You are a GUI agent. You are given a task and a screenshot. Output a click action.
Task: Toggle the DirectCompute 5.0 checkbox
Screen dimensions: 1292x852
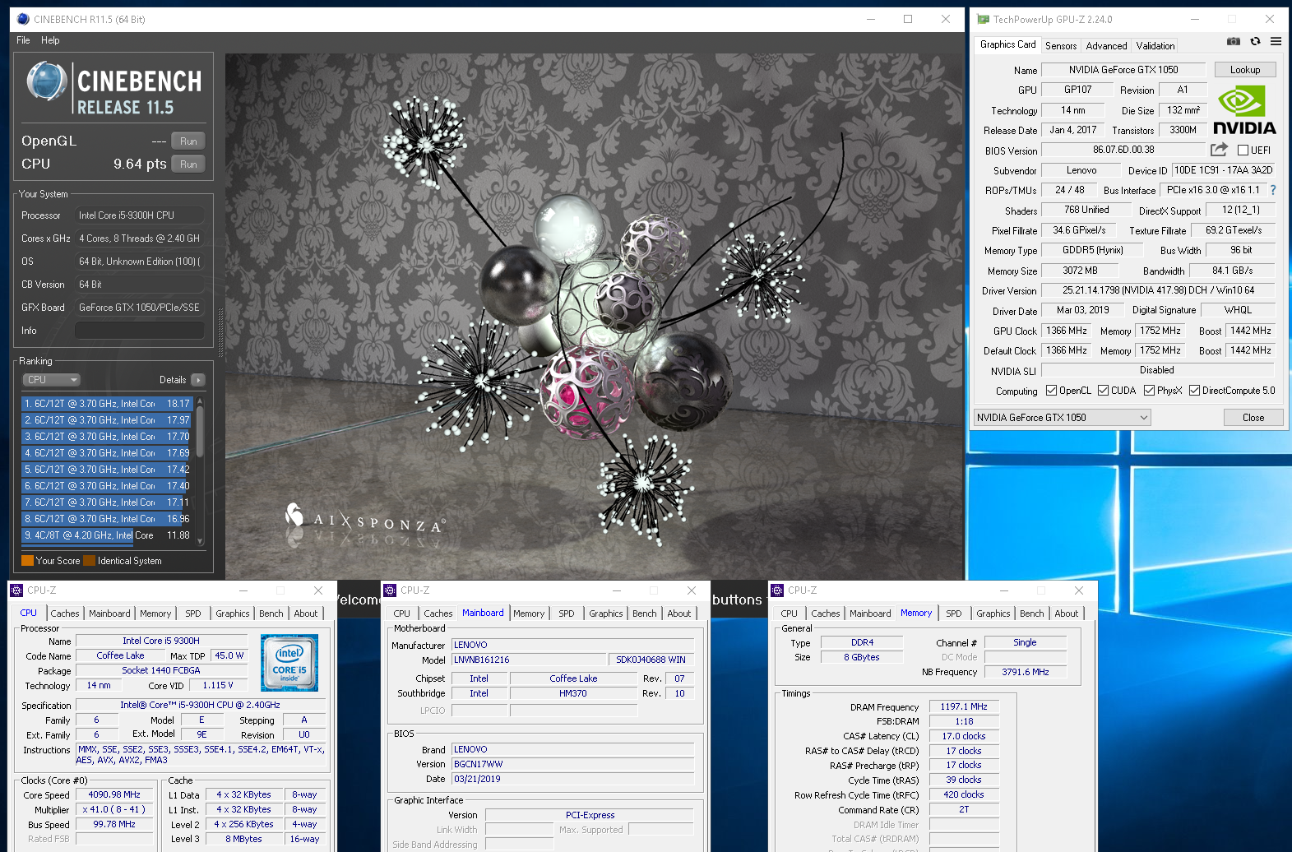pos(1194,391)
